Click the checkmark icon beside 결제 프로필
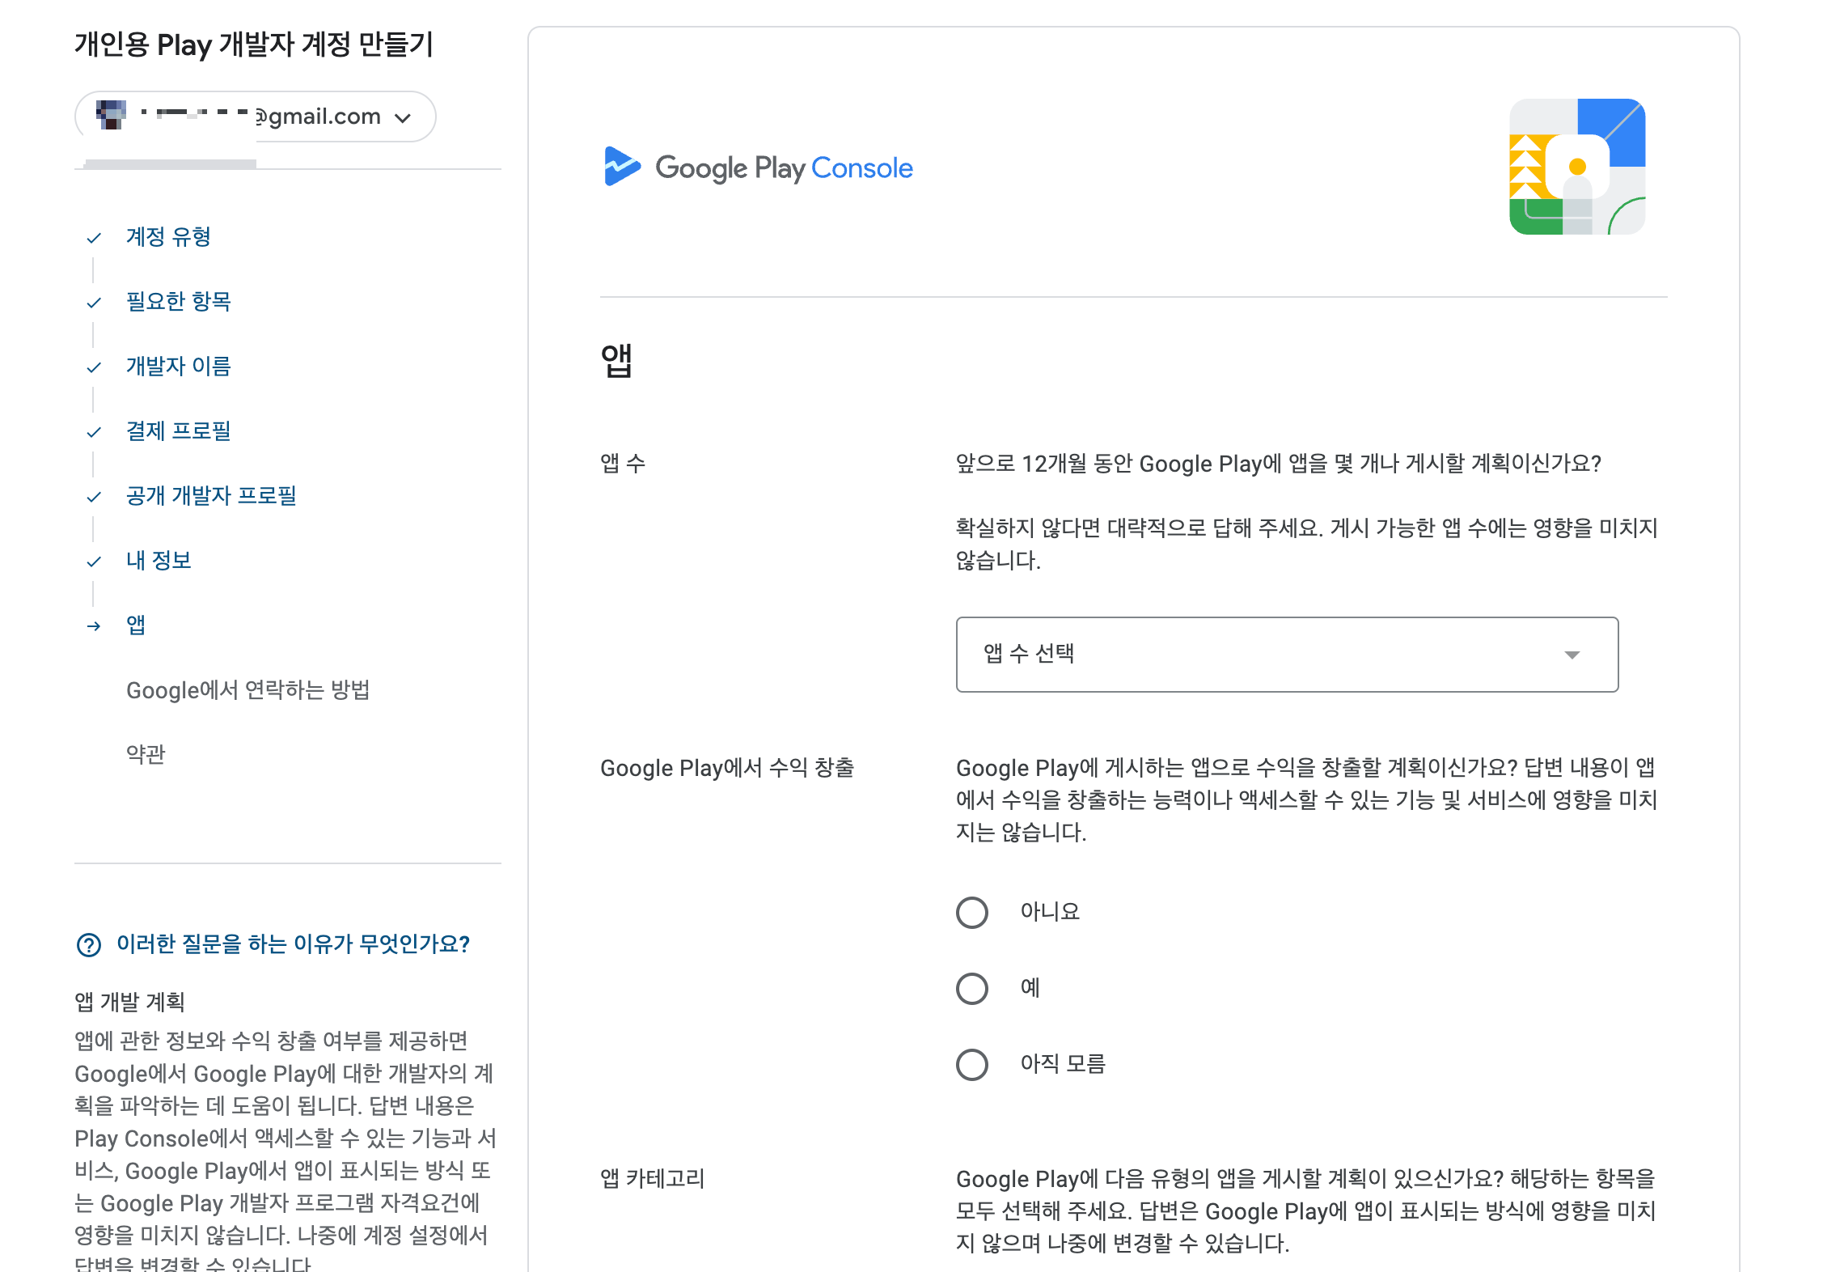The width and height of the screenshot is (1836, 1272). pos(94,432)
